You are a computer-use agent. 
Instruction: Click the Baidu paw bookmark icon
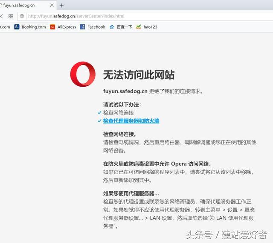pos(112,27)
